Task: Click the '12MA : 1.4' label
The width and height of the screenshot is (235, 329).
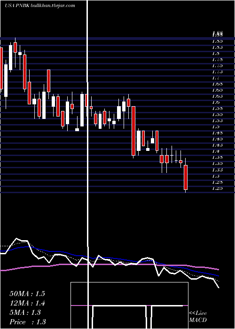Action: (27, 303)
